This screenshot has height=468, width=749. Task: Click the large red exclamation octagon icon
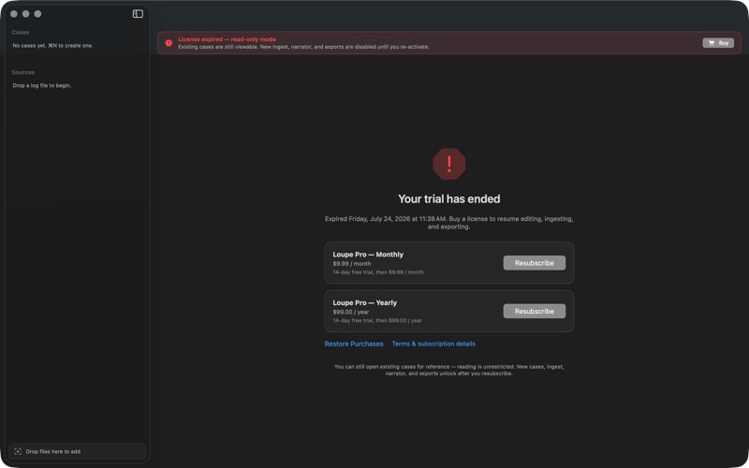point(449,164)
